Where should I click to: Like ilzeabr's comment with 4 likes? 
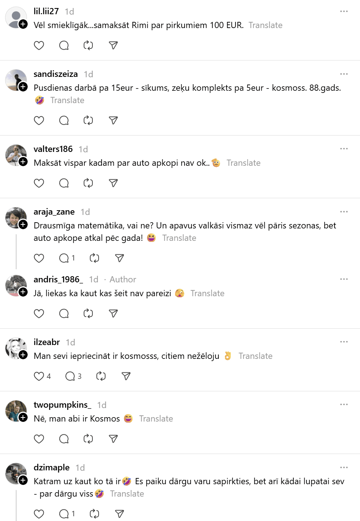[39, 376]
